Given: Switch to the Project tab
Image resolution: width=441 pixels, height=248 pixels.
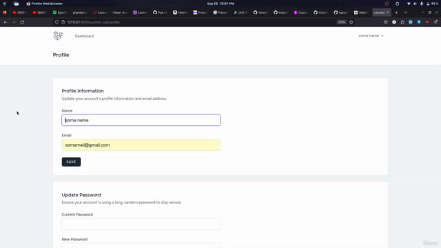Looking at the screenshot, I should tap(201, 12).
